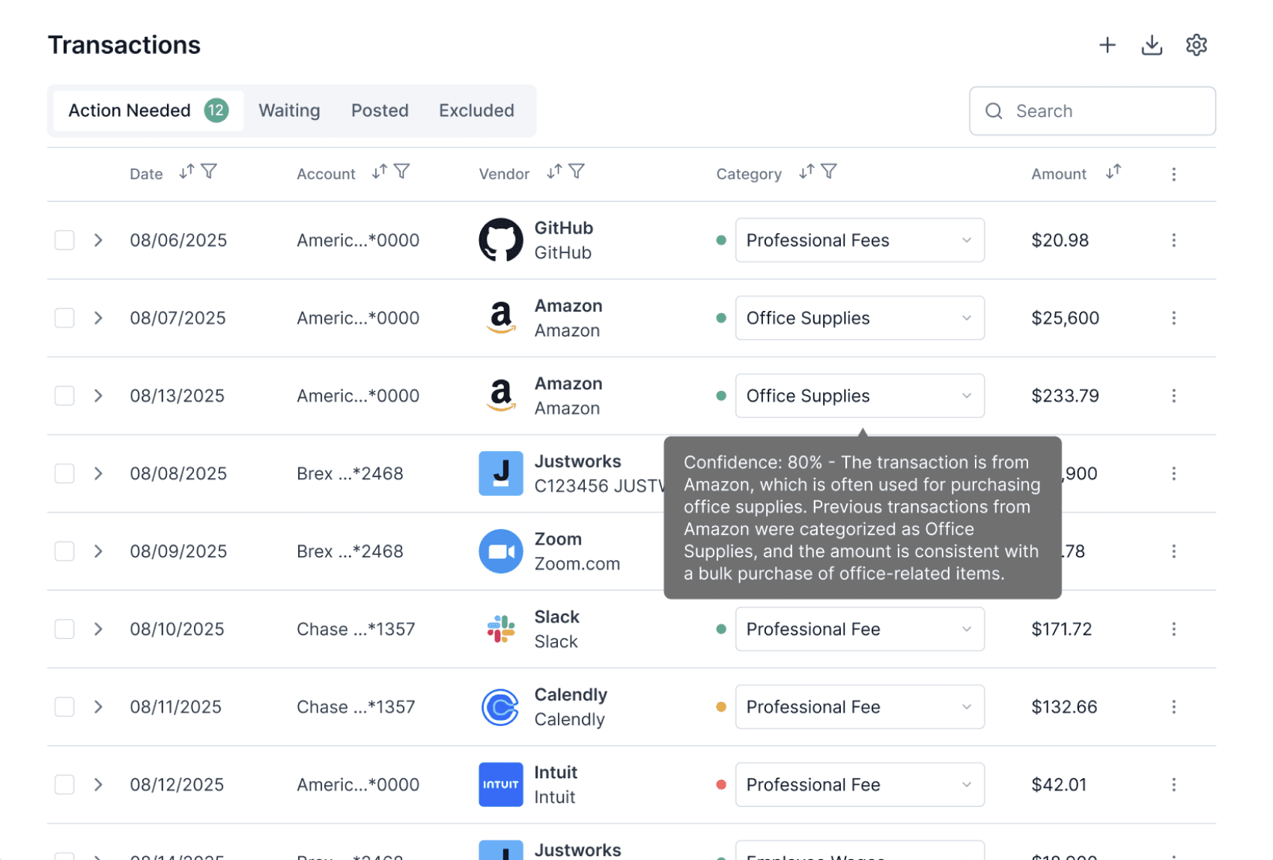Image resolution: width=1273 pixels, height=860 pixels.
Task: Check the 08/08/2025 Justworks transaction checkbox
Action: click(x=64, y=473)
